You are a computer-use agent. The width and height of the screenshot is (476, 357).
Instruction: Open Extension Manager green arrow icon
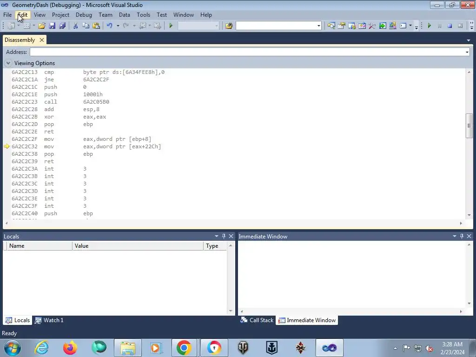coord(383,26)
